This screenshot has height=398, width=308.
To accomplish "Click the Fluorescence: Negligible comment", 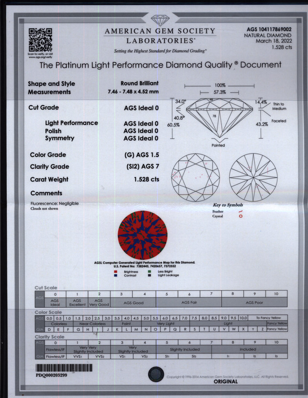I will click(x=55, y=203).
